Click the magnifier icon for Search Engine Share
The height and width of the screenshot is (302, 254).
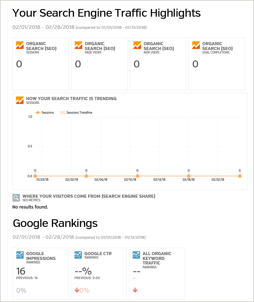click(16, 198)
